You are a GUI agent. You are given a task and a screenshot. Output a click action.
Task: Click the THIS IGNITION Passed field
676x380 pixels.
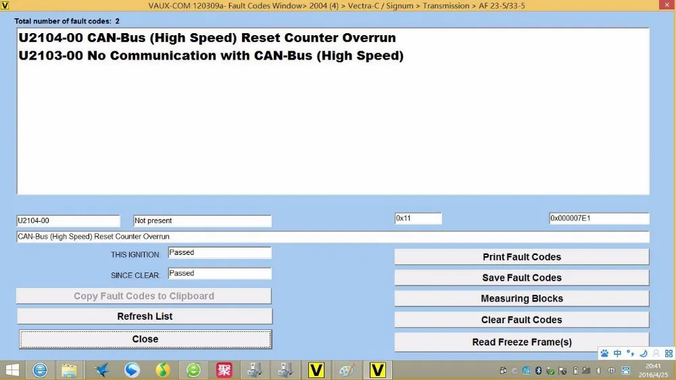click(220, 253)
